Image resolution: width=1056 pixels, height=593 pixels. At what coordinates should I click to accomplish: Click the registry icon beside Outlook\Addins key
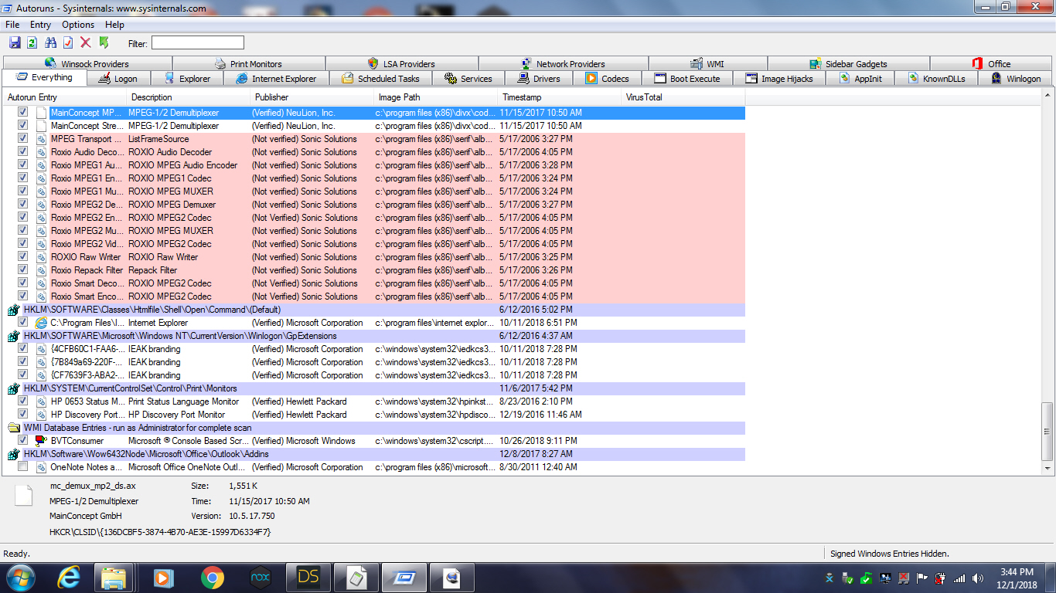click(13, 454)
